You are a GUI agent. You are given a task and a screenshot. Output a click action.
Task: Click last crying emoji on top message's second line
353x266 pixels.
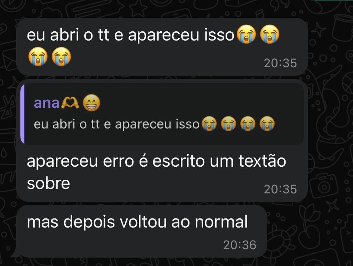tap(61, 56)
